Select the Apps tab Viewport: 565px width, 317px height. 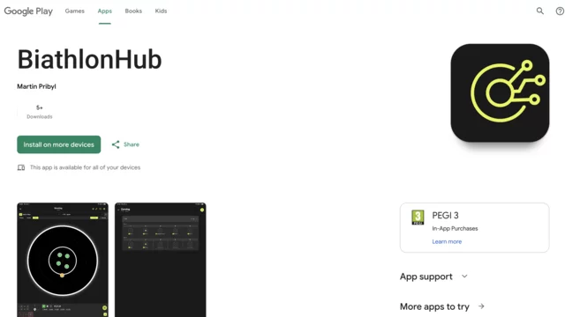click(x=105, y=11)
